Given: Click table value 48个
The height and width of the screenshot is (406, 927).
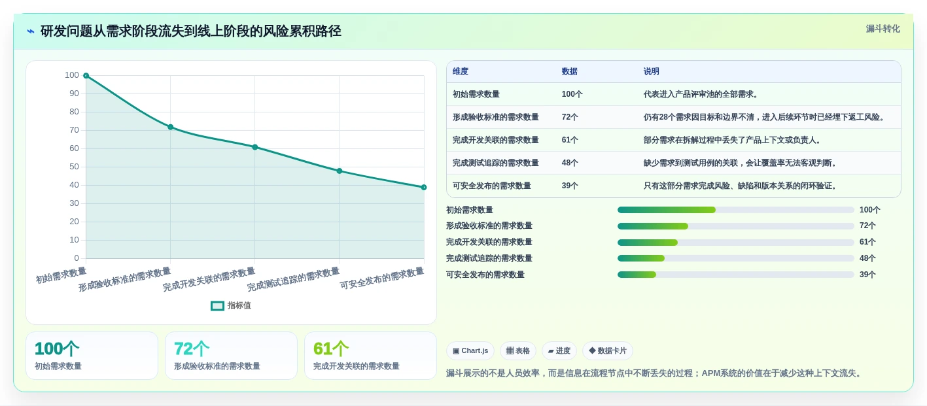Looking at the screenshot, I should (570, 163).
